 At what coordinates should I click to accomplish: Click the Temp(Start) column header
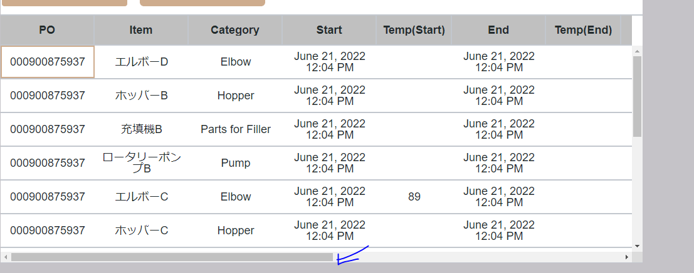click(414, 30)
